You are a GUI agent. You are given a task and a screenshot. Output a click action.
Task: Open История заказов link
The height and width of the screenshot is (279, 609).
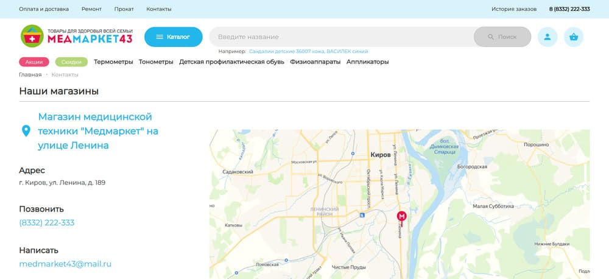(514, 9)
